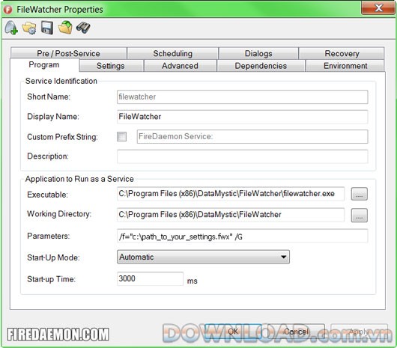Open the Recovery tab
Screen dimensions: 397x348
(342, 53)
